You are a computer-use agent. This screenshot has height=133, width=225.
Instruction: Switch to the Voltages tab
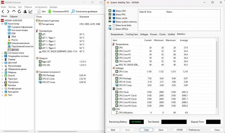pyautogui.click(x=144, y=34)
